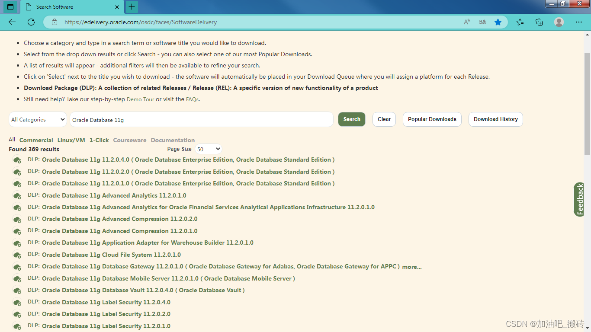Viewport: 591px width, 332px height.
Task: Select the Commercial results tab
Action: (36, 140)
